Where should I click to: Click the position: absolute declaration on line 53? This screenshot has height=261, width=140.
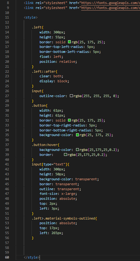pos(58,223)
